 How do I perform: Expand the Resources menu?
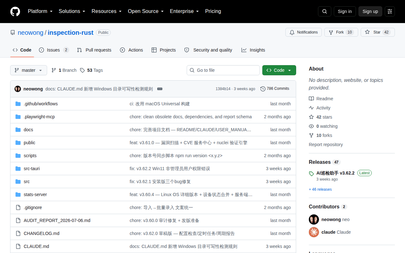[x=107, y=11]
